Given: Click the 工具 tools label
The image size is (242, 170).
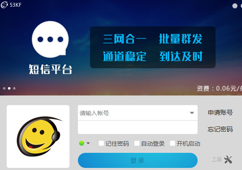Looking at the screenshot, I should (217, 160).
